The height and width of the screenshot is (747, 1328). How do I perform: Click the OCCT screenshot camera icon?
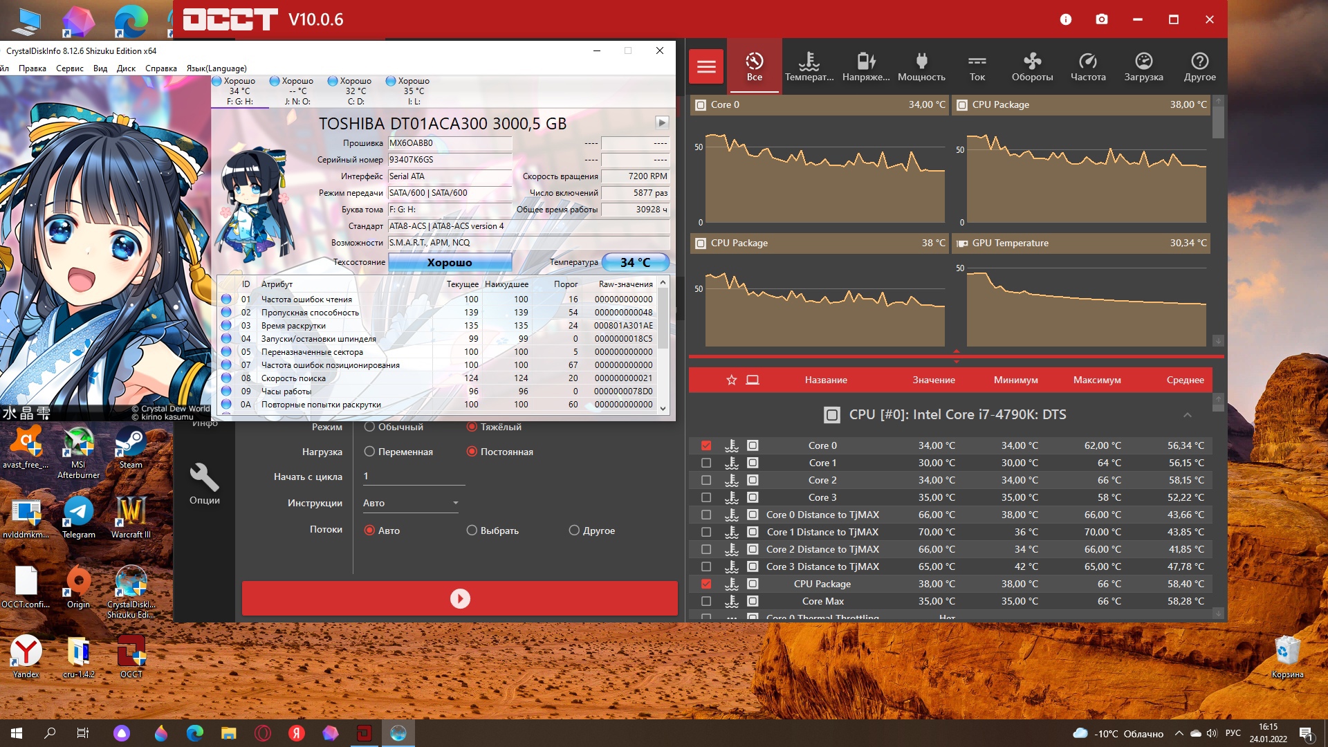coord(1102,19)
